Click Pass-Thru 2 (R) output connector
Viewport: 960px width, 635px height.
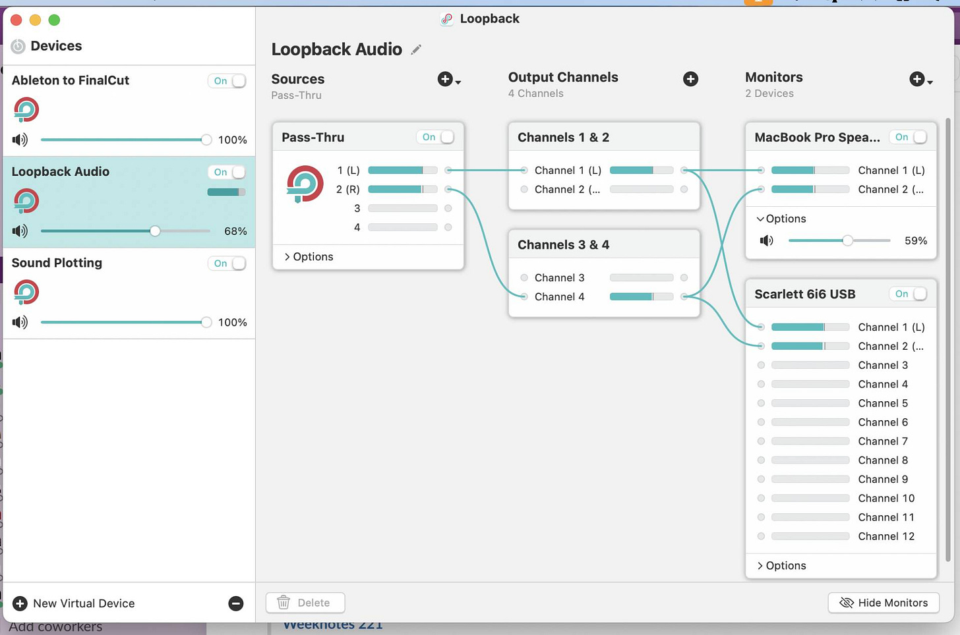click(448, 189)
